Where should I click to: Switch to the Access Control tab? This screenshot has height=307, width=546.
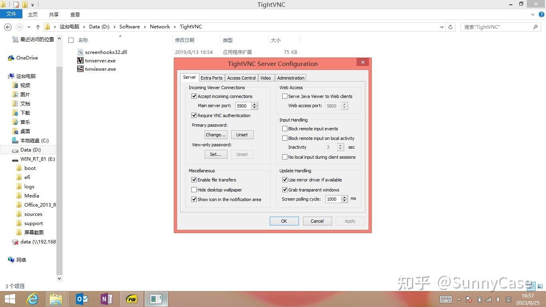(x=241, y=78)
